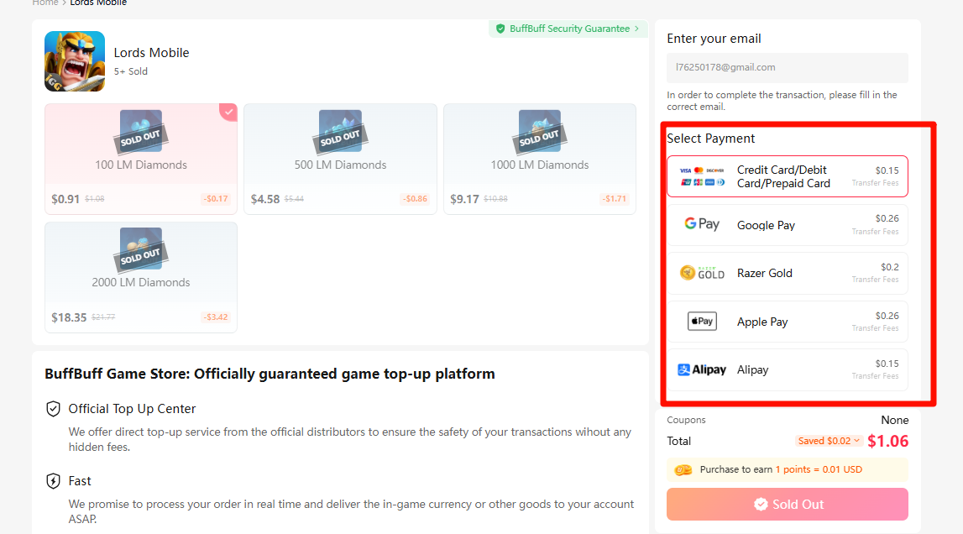
Task: Select the 500 LM Diamonds package
Action: coord(340,159)
